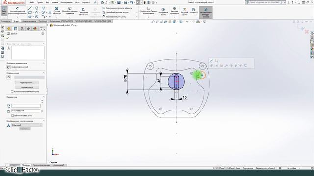
Task: Click Display/Delete Relations tool
Action: click(148, 11)
